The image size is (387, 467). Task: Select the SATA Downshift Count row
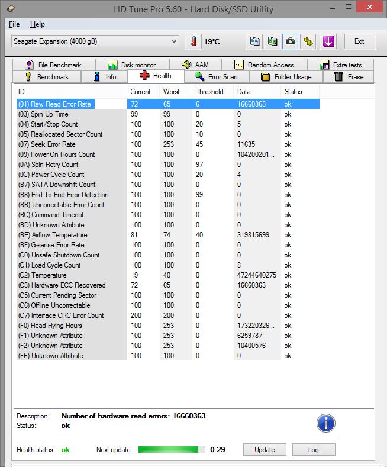point(168,185)
